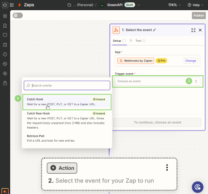Open the apps grid launcher

click(12, 5)
